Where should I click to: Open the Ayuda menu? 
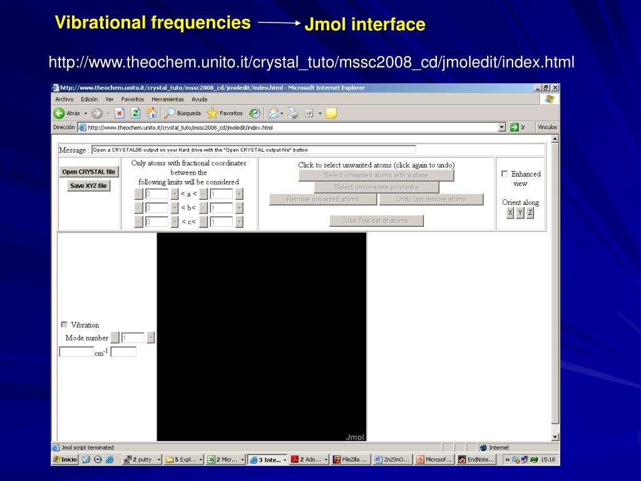[x=200, y=100]
